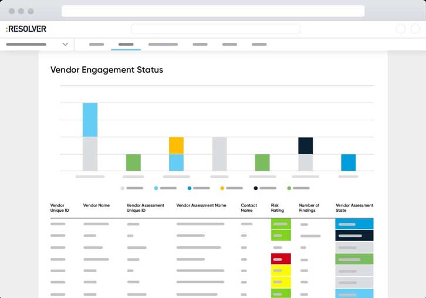Image resolution: width=426 pixels, height=298 pixels.
Task: Open the first navigation tab
Action: coord(96,44)
